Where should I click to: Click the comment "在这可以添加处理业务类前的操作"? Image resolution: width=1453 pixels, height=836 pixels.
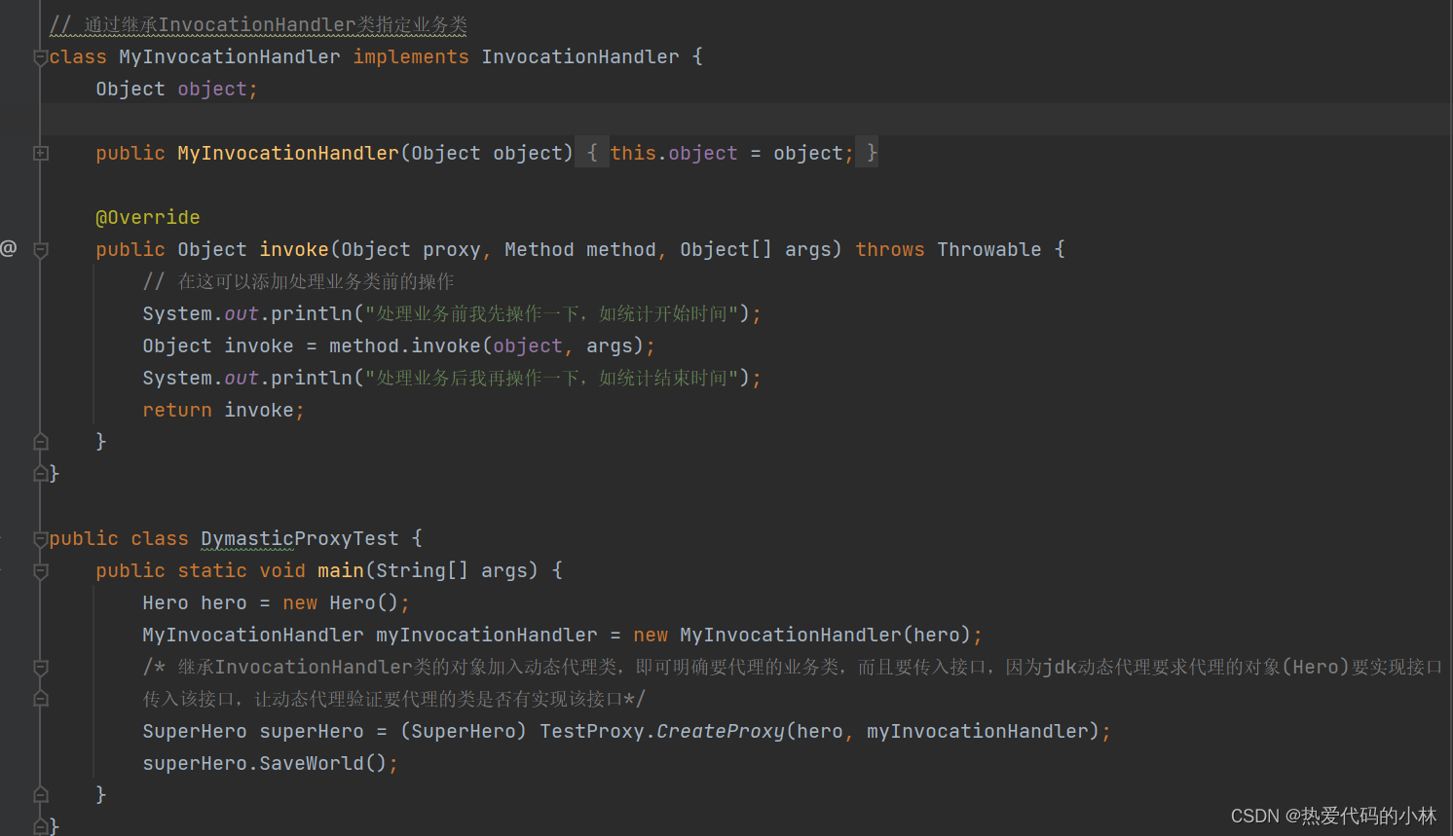pyautogui.click(x=316, y=281)
